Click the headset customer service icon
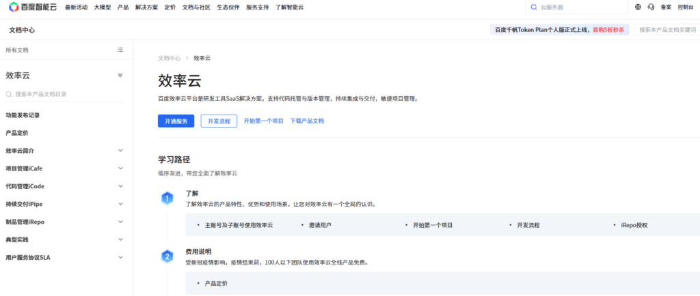The height and width of the screenshot is (296, 700). [651, 7]
